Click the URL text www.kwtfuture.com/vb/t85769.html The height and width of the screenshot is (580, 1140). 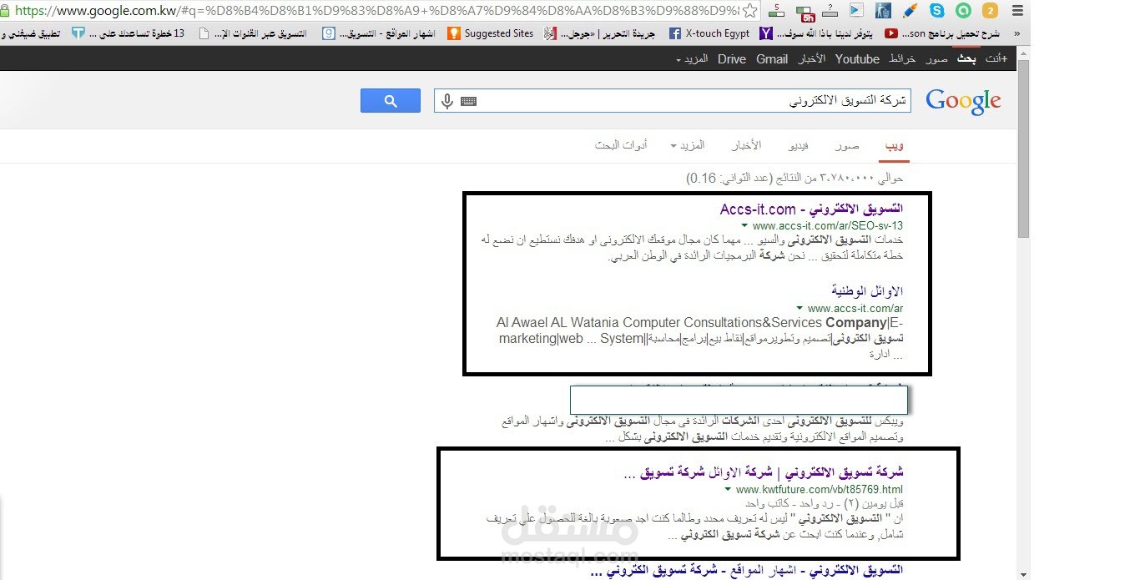[820, 490]
